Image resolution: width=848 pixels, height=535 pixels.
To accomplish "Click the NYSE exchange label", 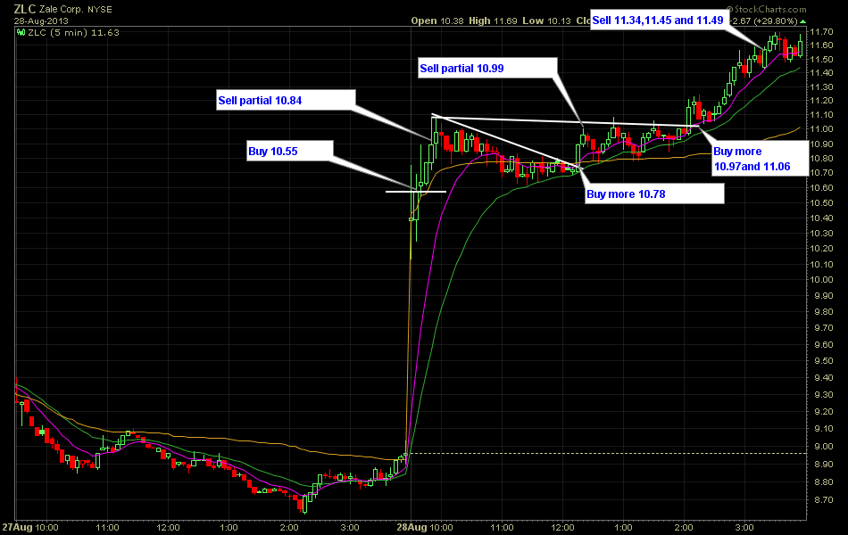I will click(x=100, y=10).
